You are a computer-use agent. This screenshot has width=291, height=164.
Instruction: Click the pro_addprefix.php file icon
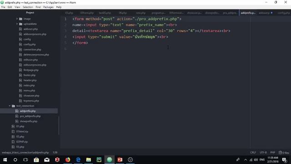[x=17, y=116]
